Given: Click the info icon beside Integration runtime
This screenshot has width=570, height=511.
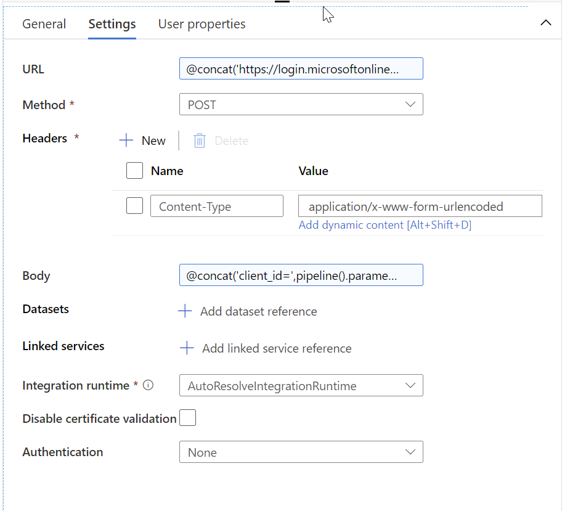Looking at the screenshot, I should (x=148, y=385).
